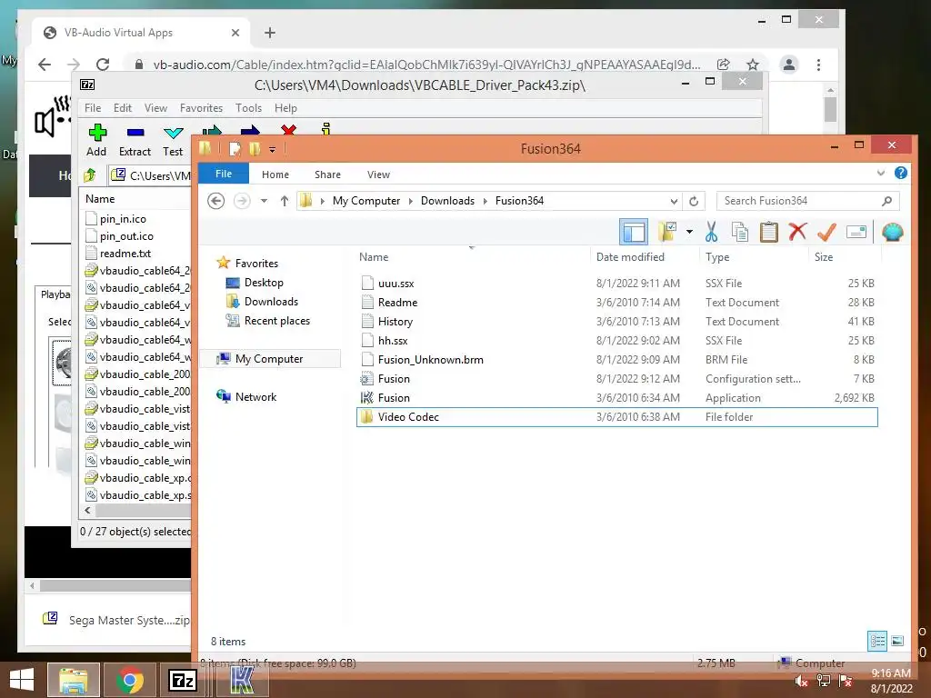Open a new tab in Chrome
Screen dimensions: 931x698
pyautogui.click(x=270, y=33)
